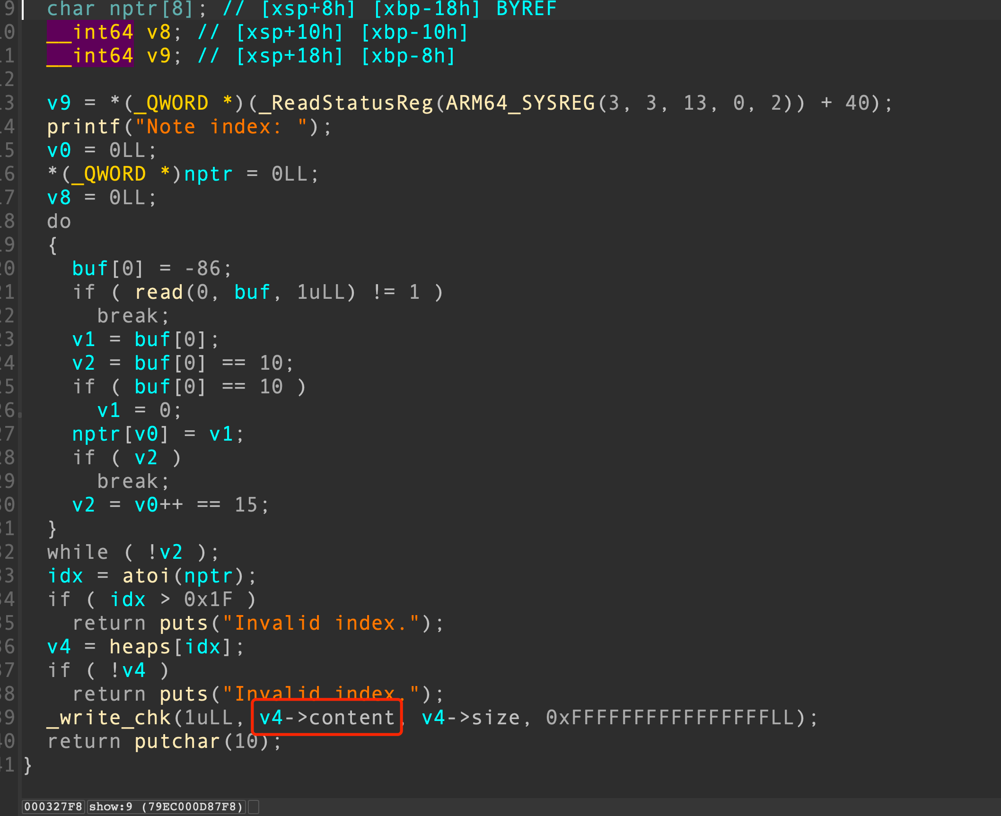Click v9 in its declaration line
The width and height of the screenshot is (1001, 816).
(159, 56)
